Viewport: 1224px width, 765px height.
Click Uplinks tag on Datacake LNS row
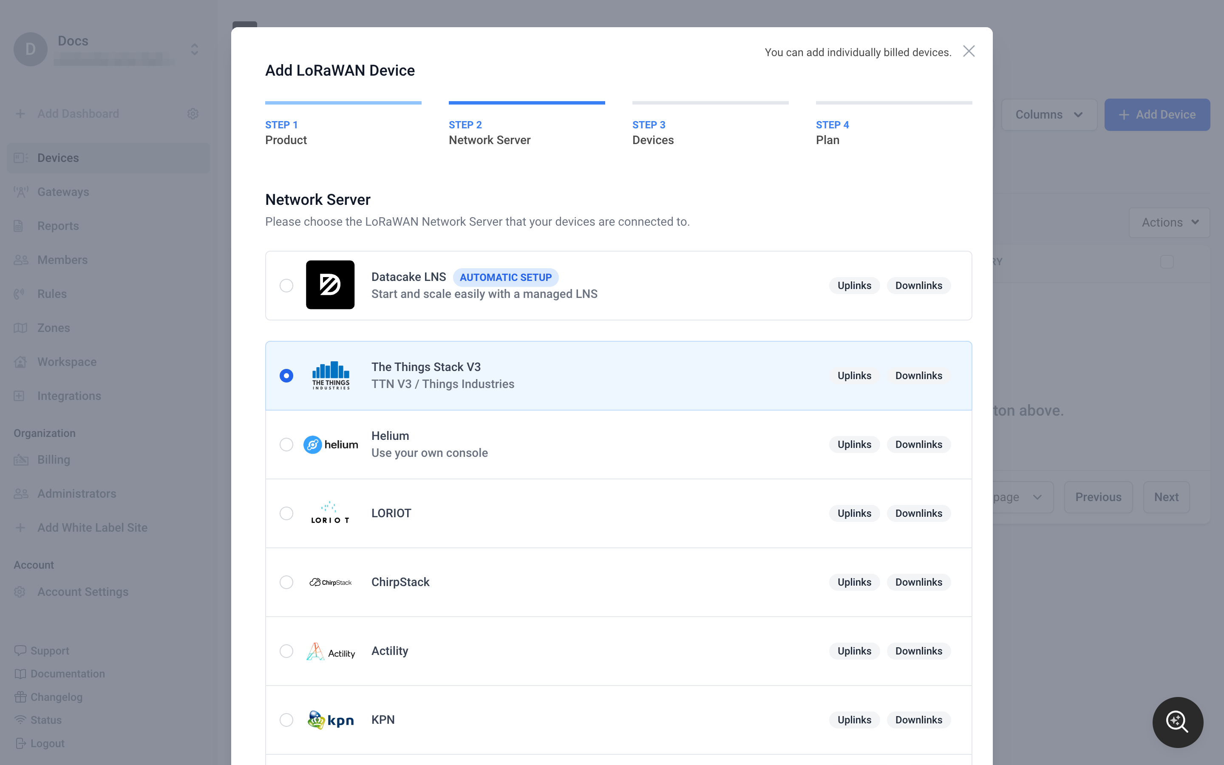pyautogui.click(x=854, y=285)
